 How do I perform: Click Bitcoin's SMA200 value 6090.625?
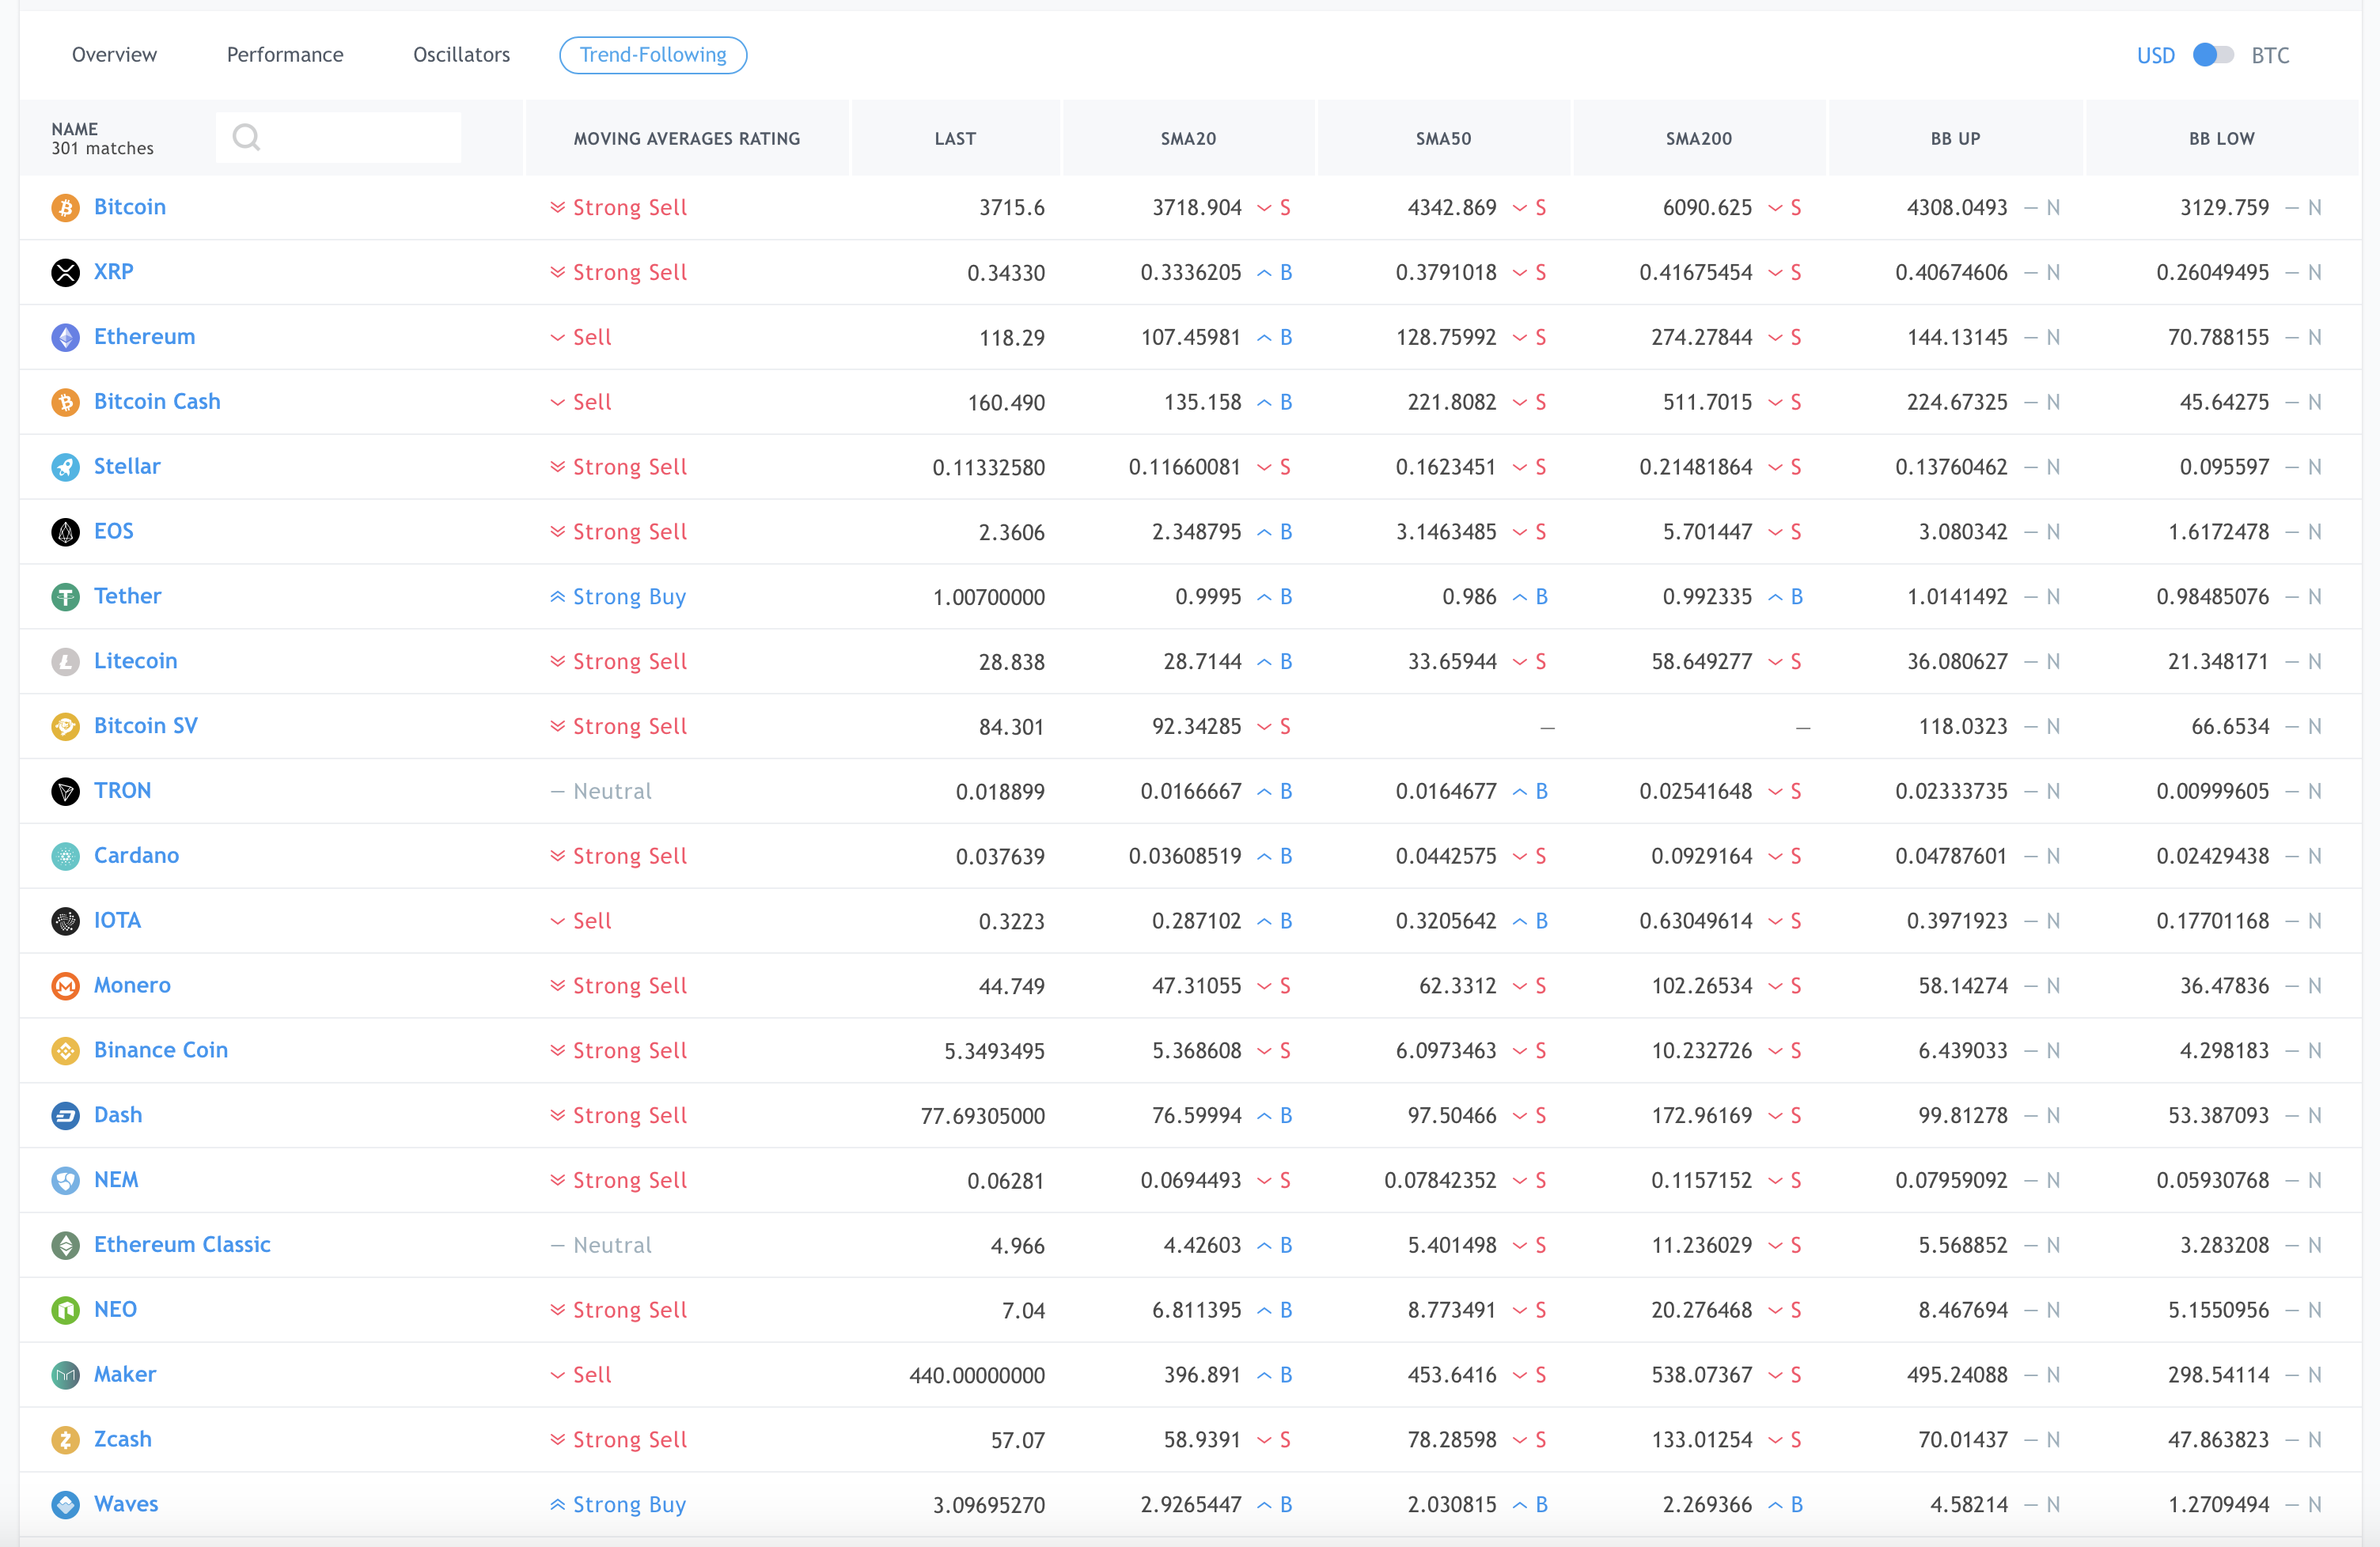click(x=1707, y=208)
